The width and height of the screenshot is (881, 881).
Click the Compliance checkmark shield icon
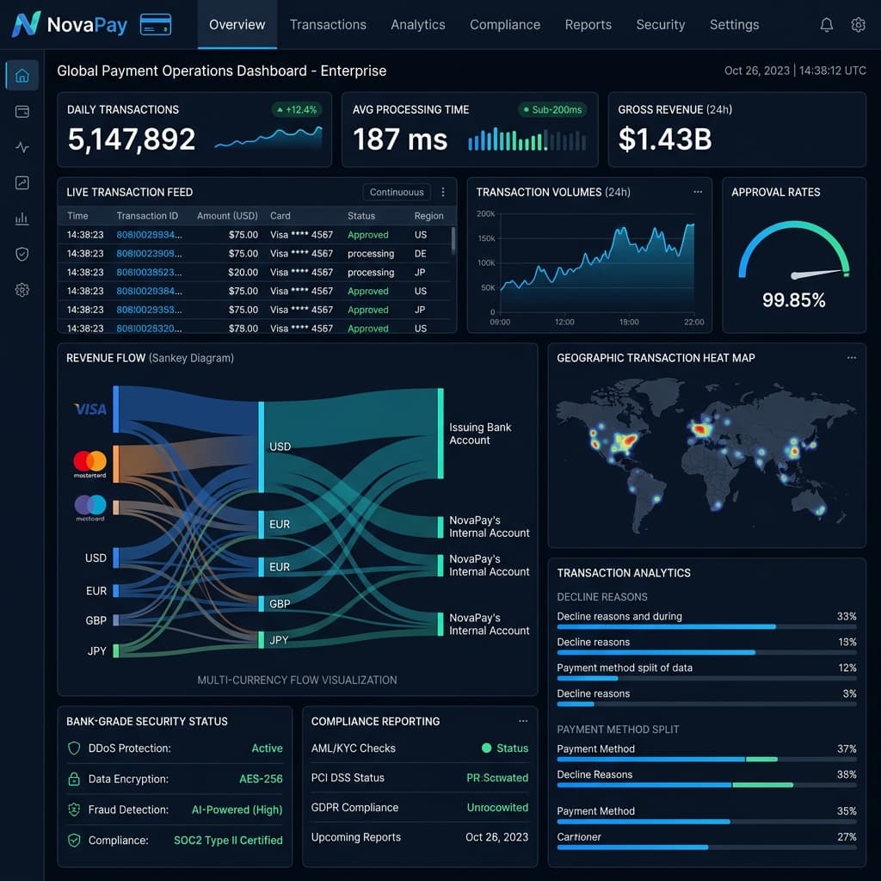(74, 840)
